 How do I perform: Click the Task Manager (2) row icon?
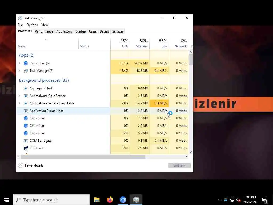pos(26,71)
